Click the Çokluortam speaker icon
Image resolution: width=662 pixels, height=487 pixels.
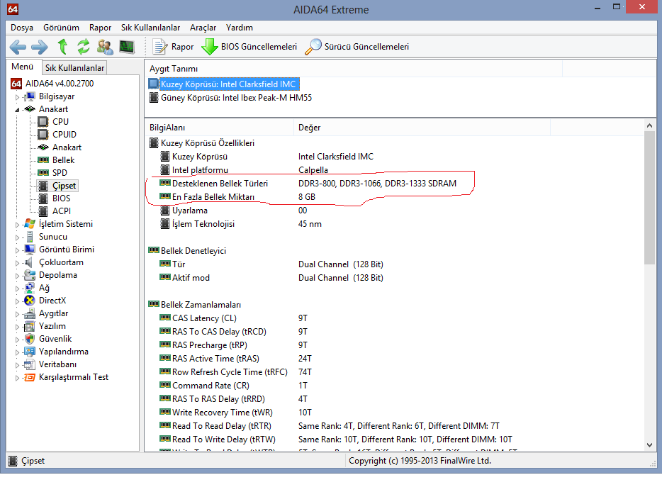click(29, 262)
